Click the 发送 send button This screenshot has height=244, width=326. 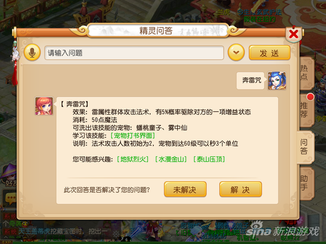(269, 53)
